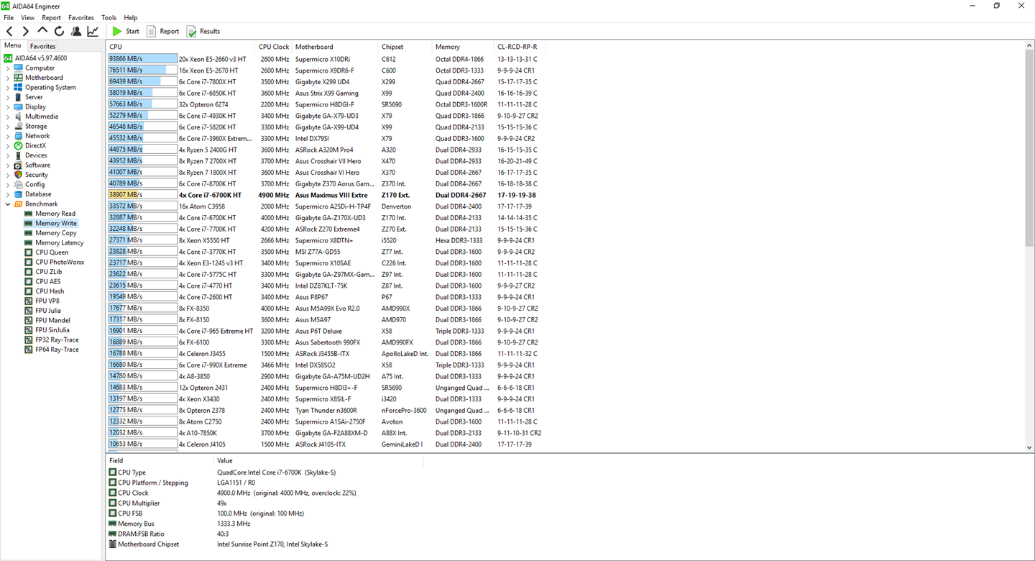
Task: Expand the Server tree node
Action: point(8,97)
